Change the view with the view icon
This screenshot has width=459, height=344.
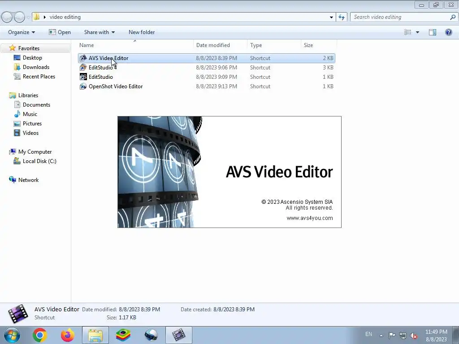click(x=407, y=32)
